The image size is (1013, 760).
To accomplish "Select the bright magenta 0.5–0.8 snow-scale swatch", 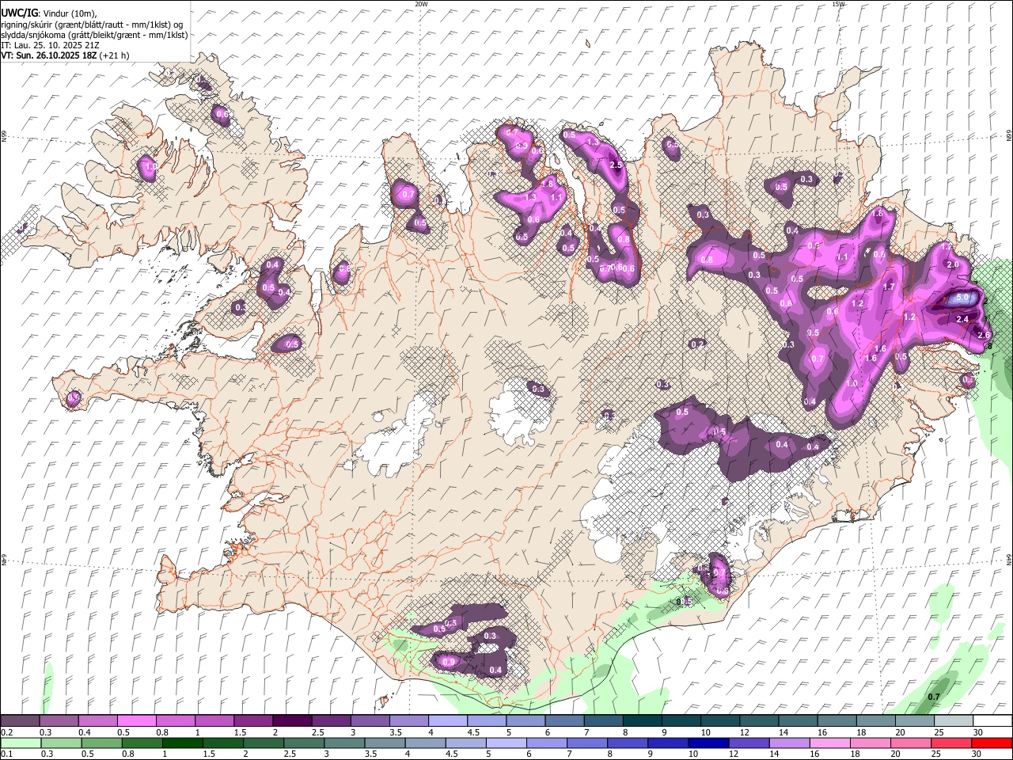I will point(136,720).
